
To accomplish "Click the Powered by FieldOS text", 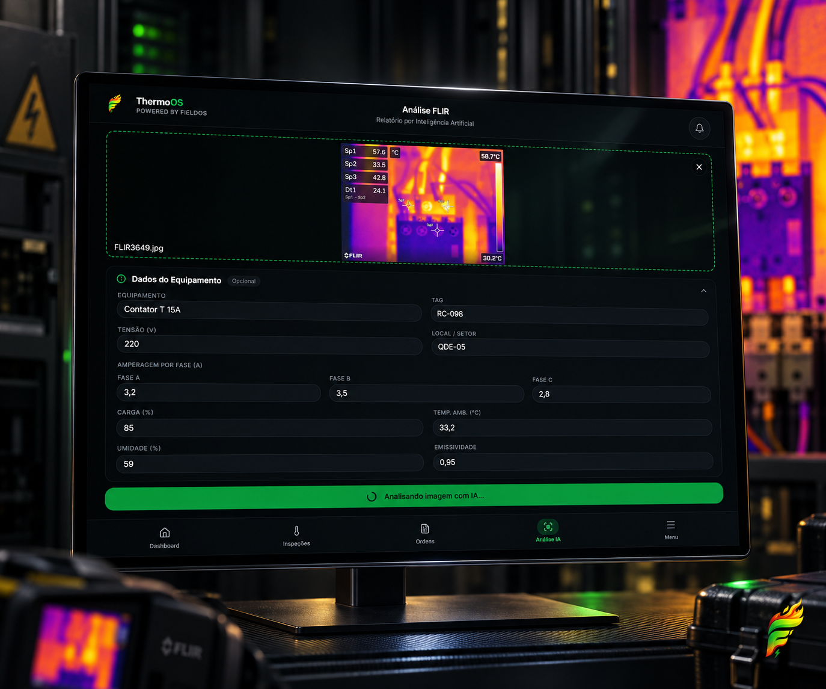I will click(x=171, y=112).
